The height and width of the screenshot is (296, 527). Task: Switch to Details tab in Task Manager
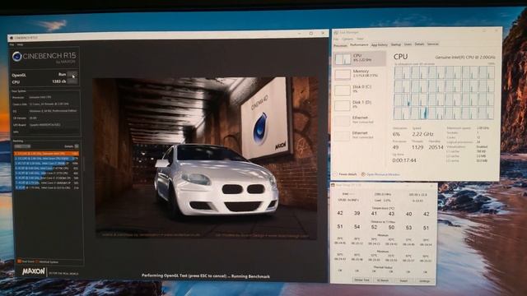tap(419, 44)
